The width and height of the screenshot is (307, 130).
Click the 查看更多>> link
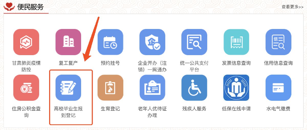click(292, 7)
